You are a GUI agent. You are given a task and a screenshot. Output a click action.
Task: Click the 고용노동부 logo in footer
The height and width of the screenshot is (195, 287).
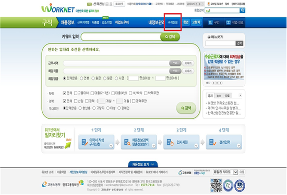click(51, 185)
